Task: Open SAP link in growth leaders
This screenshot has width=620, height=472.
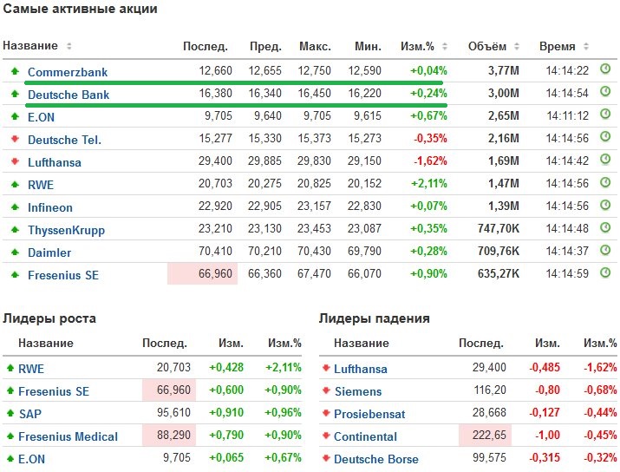Action: [30, 414]
